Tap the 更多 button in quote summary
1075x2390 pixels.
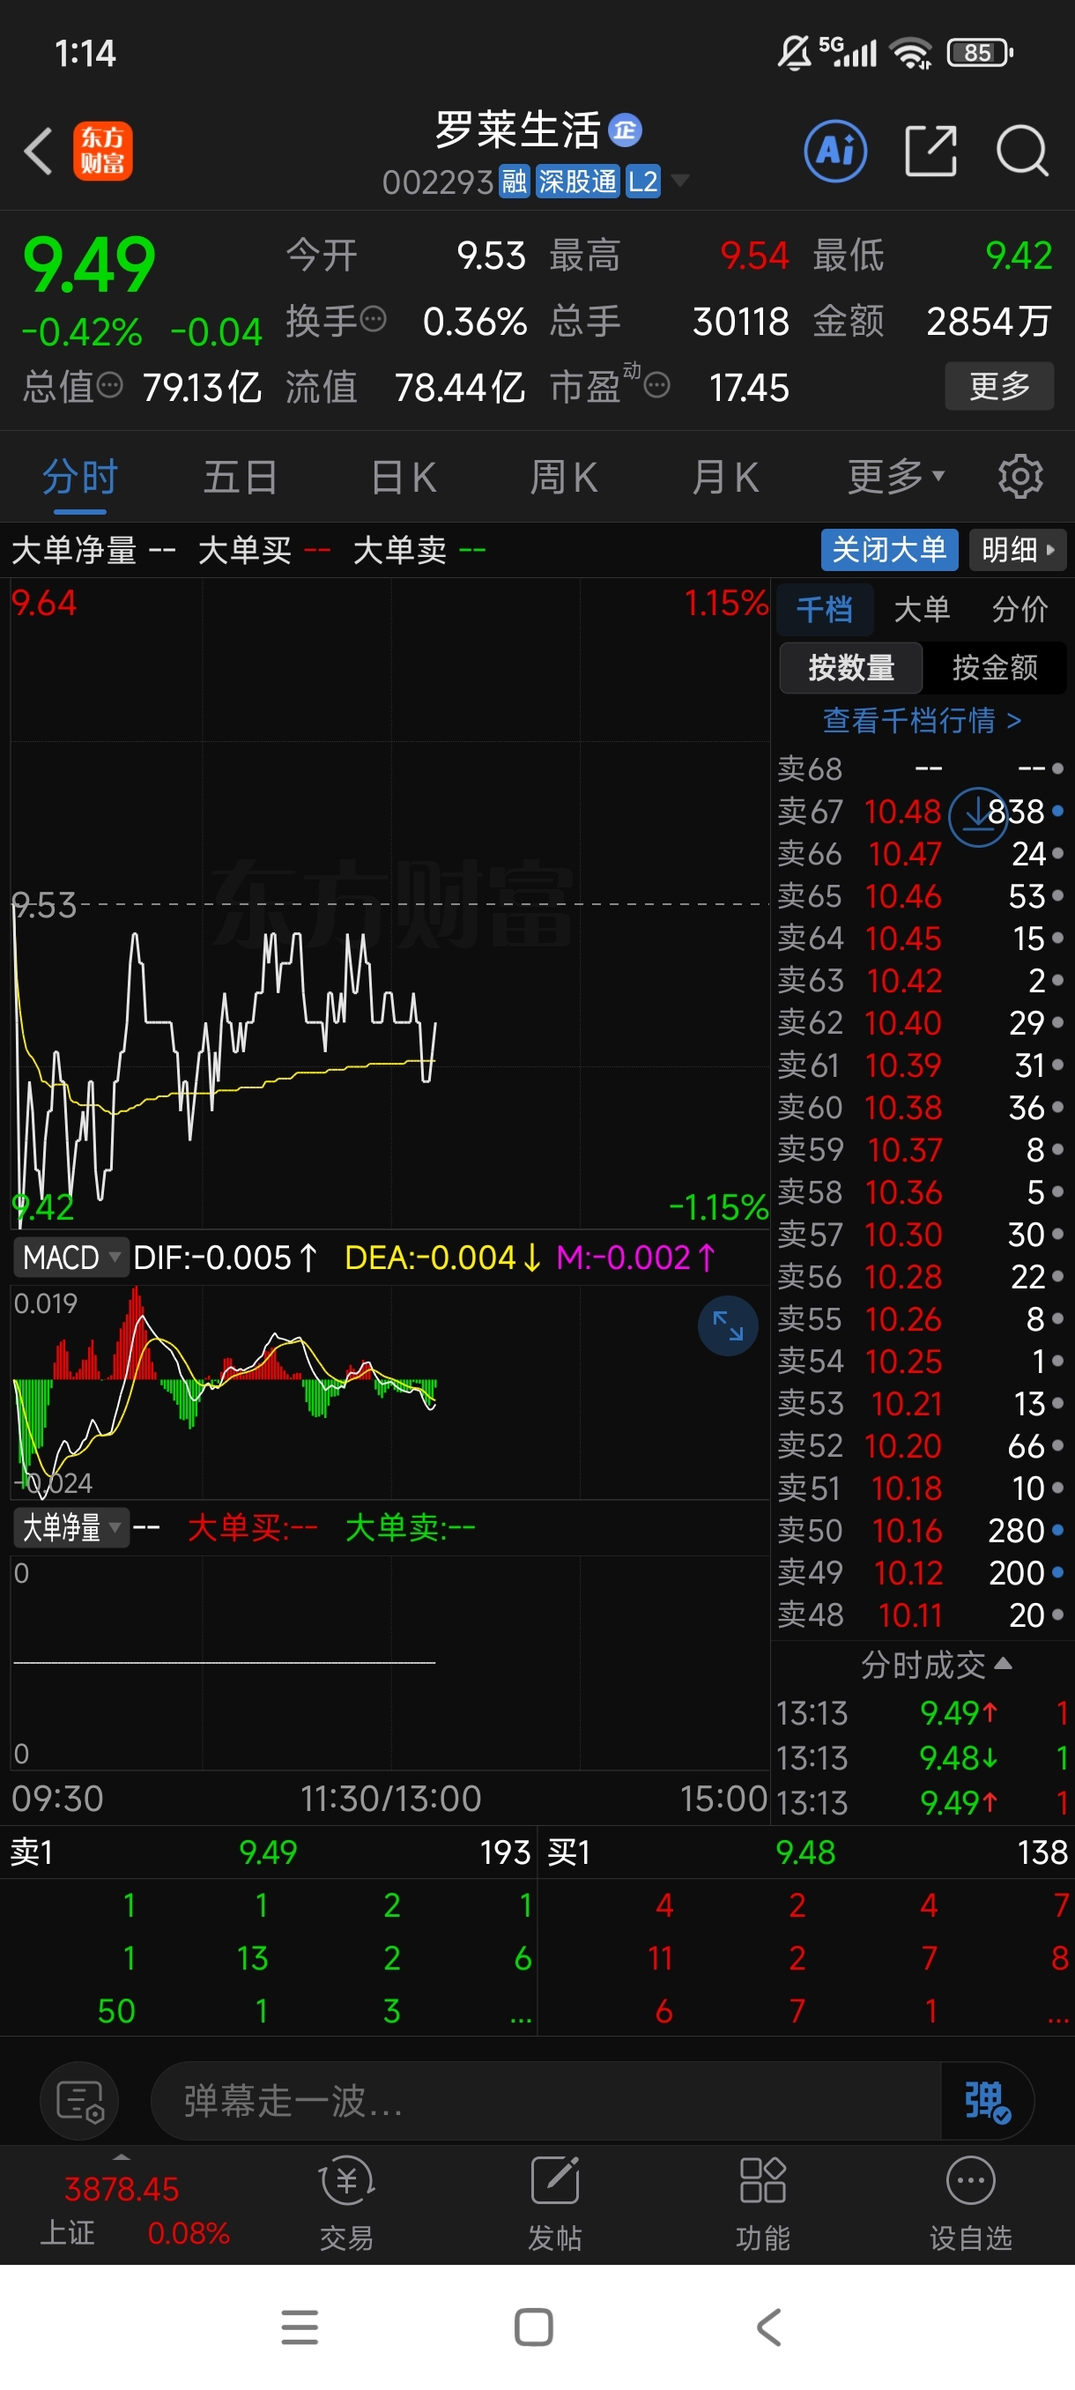(999, 385)
